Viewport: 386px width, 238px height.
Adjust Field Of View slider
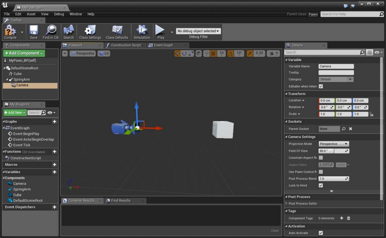pos(334,151)
